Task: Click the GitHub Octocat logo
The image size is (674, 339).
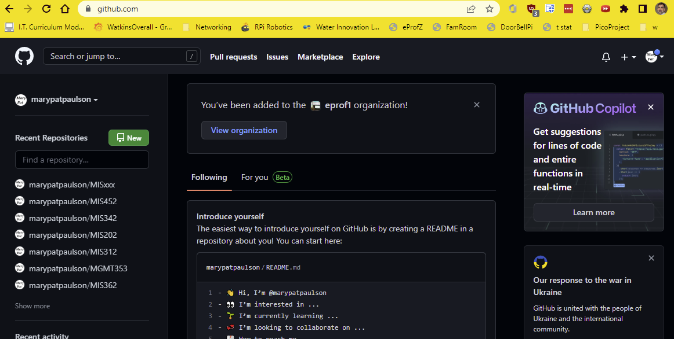Action: (24, 56)
